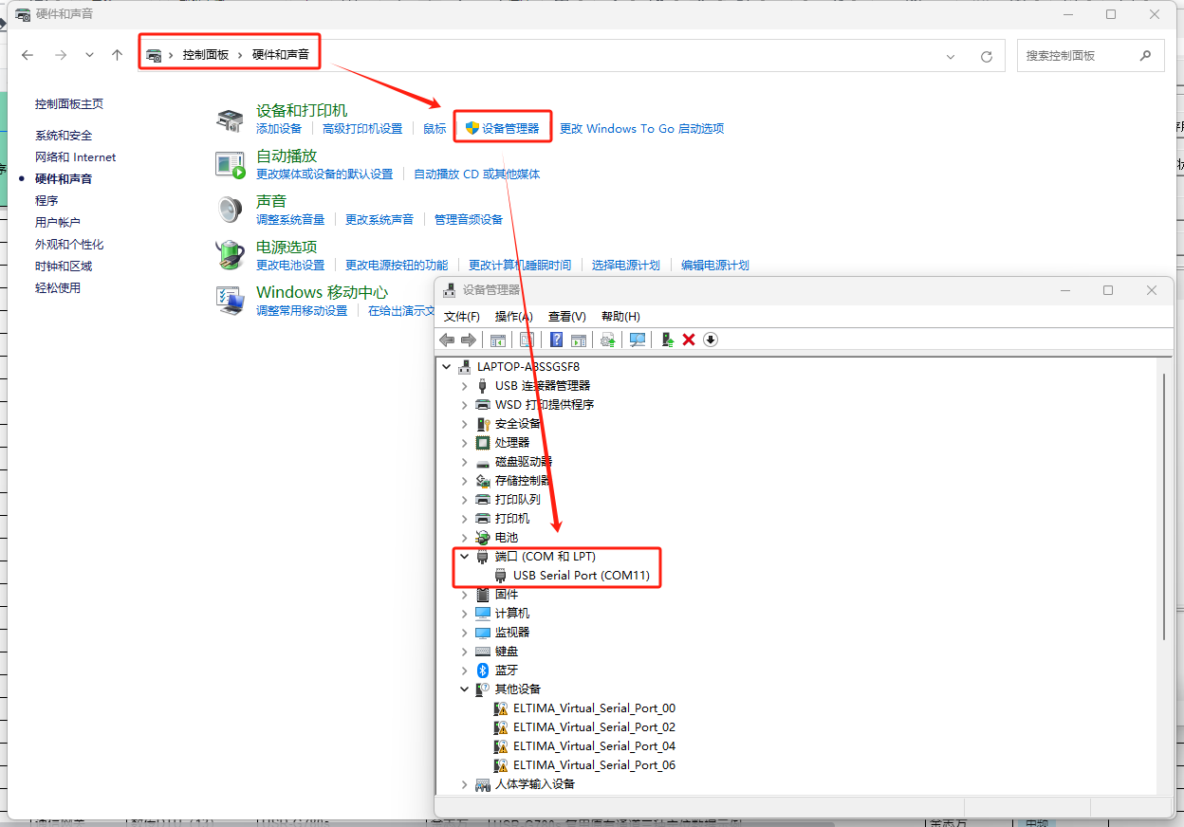This screenshot has width=1184, height=827.
Task: Select the 磁盘驱动器 tree row
Action: (x=524, y=461)
